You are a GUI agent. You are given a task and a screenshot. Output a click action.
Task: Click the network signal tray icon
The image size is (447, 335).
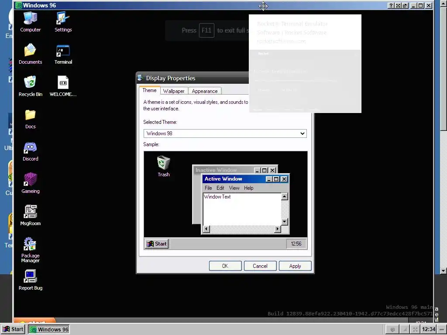pos(405,330)
